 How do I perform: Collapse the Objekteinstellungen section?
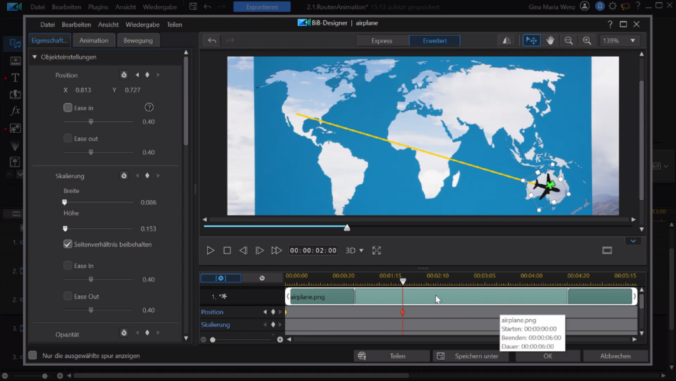[x=35, y=57]
